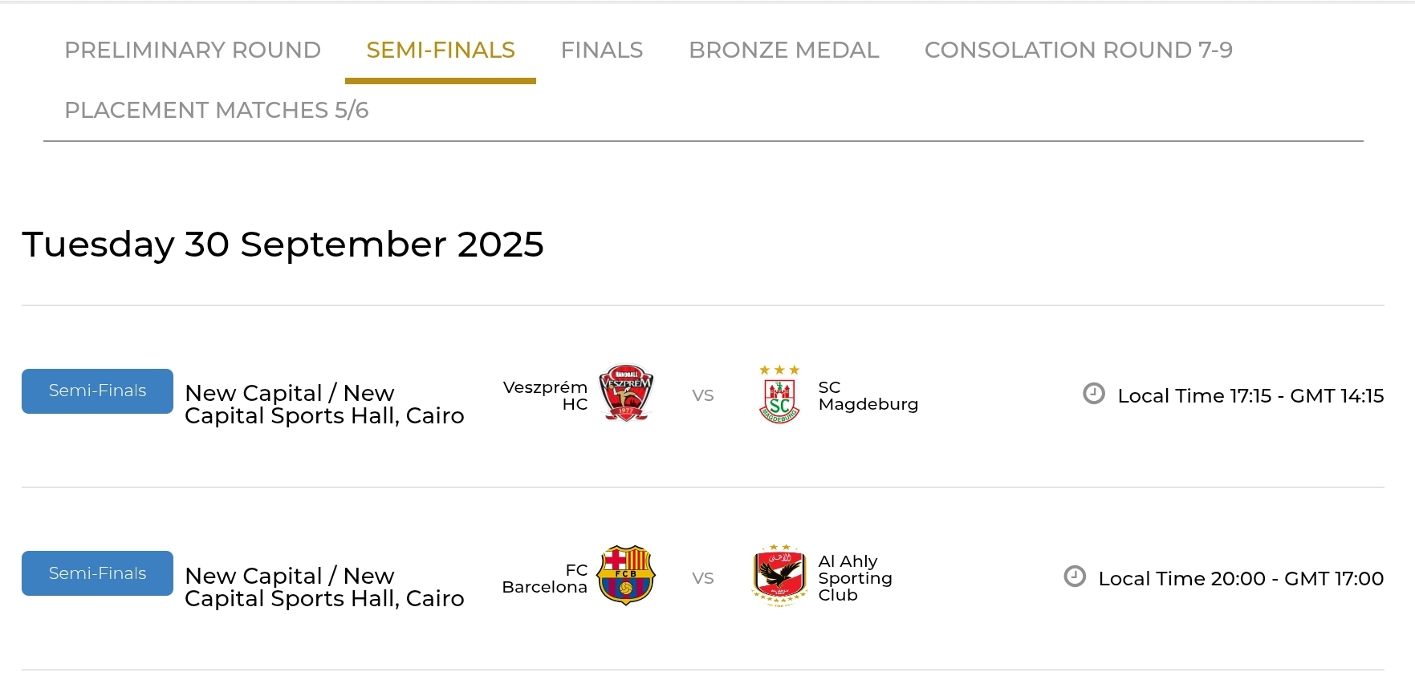
Task: Open the Preliminary Round tab
Action: [193, 50]
